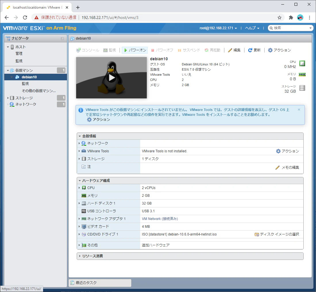Expand the ストレージ navigator arrow
This screenshot has height=292, width=316.
coord(8,98)
